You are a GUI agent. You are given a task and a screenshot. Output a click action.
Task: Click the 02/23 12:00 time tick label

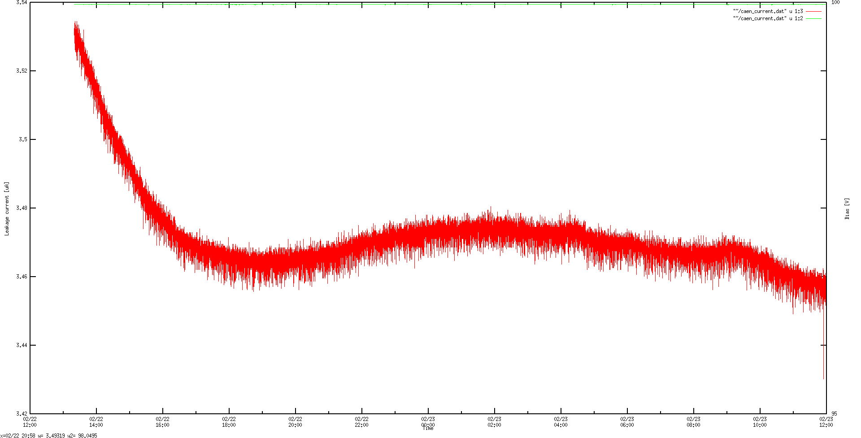click(x=826, y=422)
